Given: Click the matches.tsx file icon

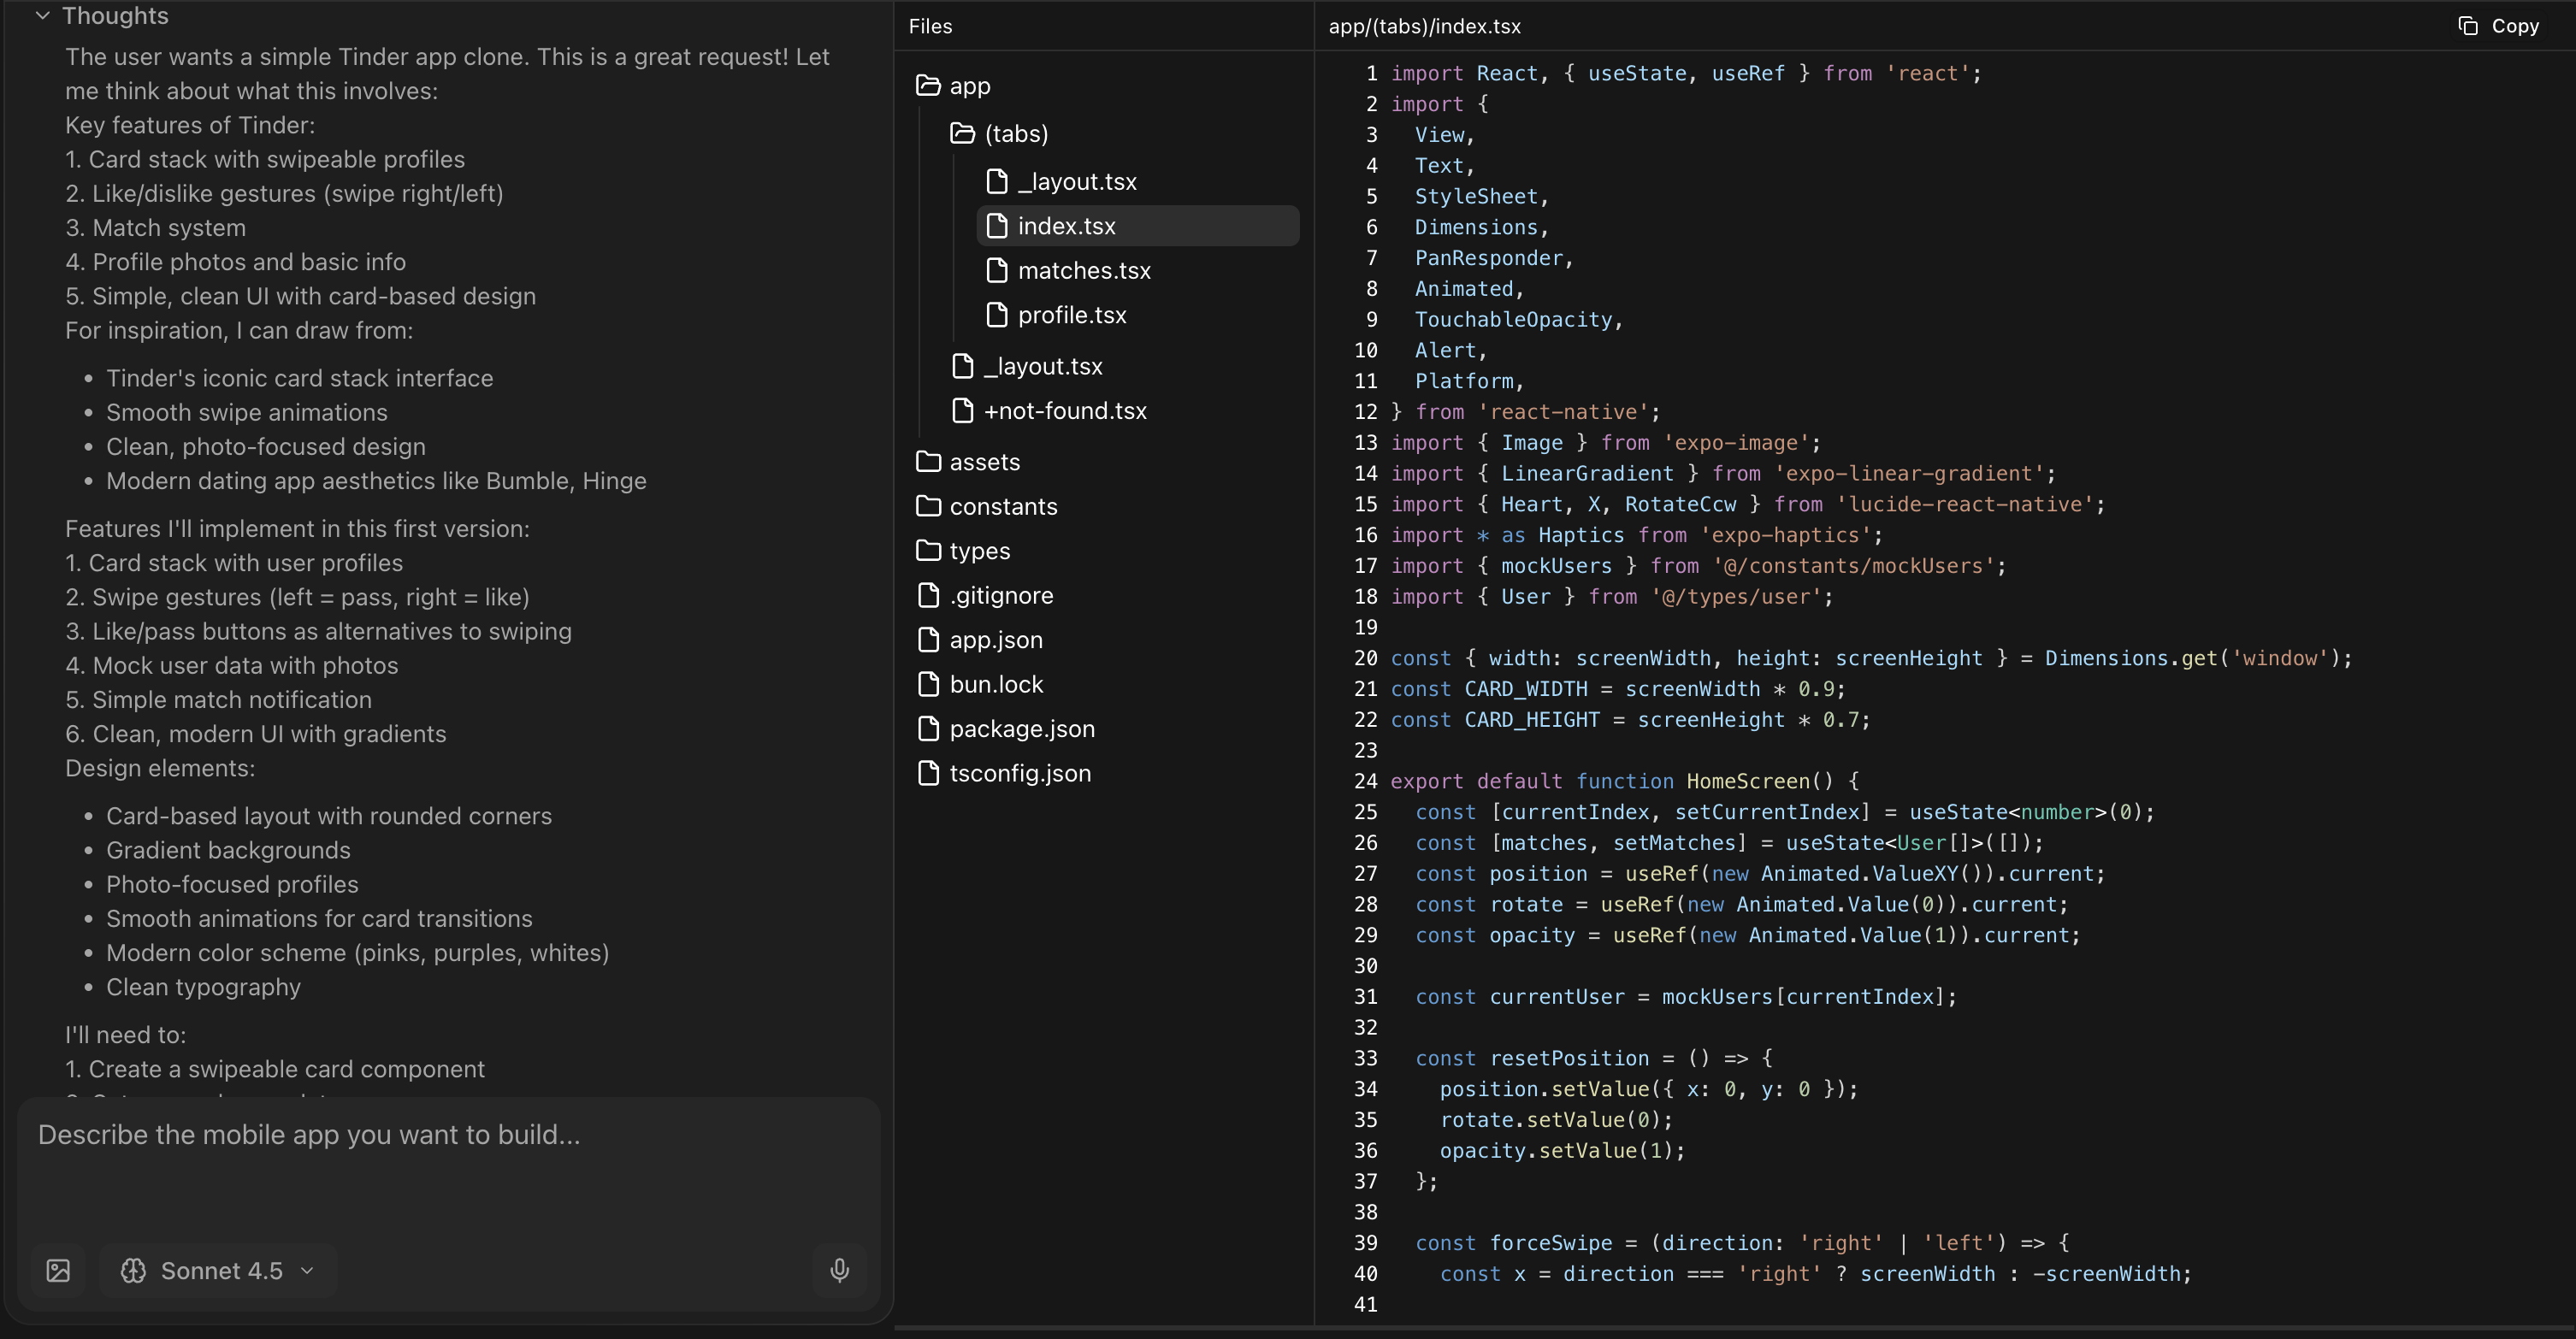Looking at the screenshot, I should [x=996, y=270].
